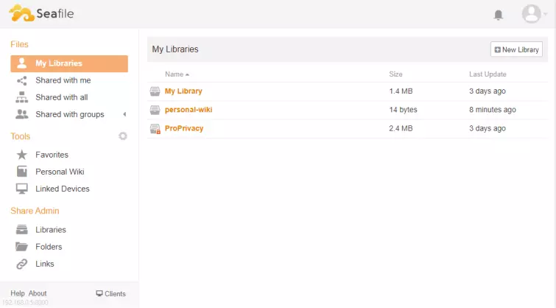Open Share Admin Folders
This screenshot has width=556, height=308.
point(49,247)
